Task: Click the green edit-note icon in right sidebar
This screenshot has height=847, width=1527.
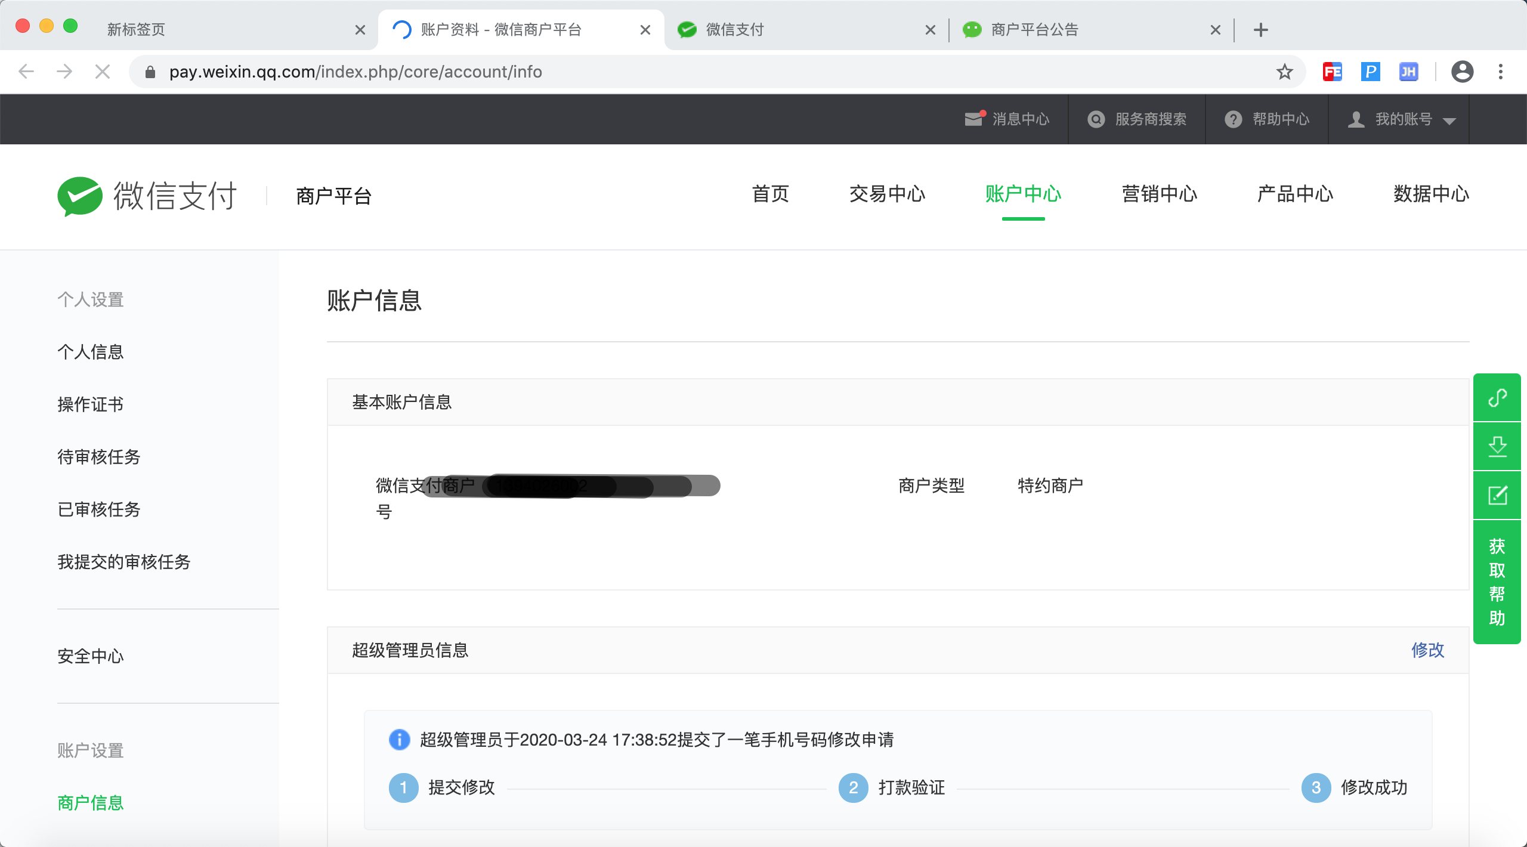Action: tap(1497, 495)
